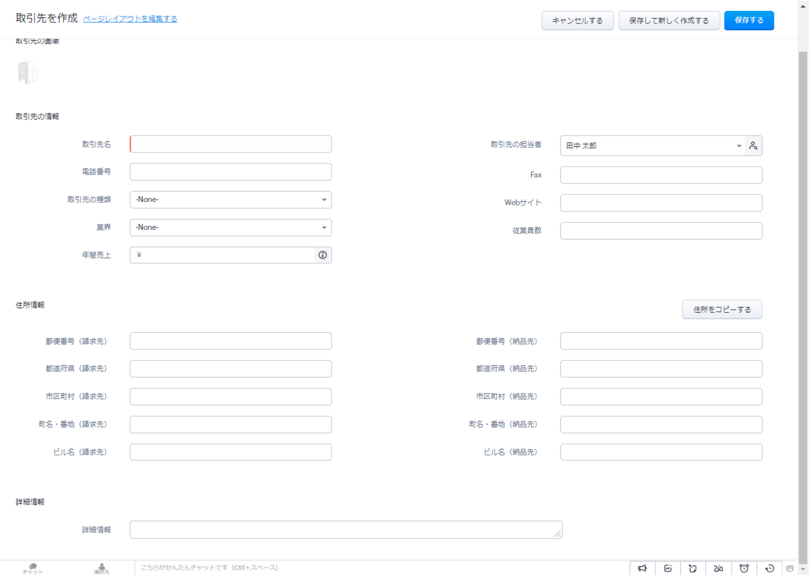Open the 取引先の担当者 owner dropdown

pos(652,146)
